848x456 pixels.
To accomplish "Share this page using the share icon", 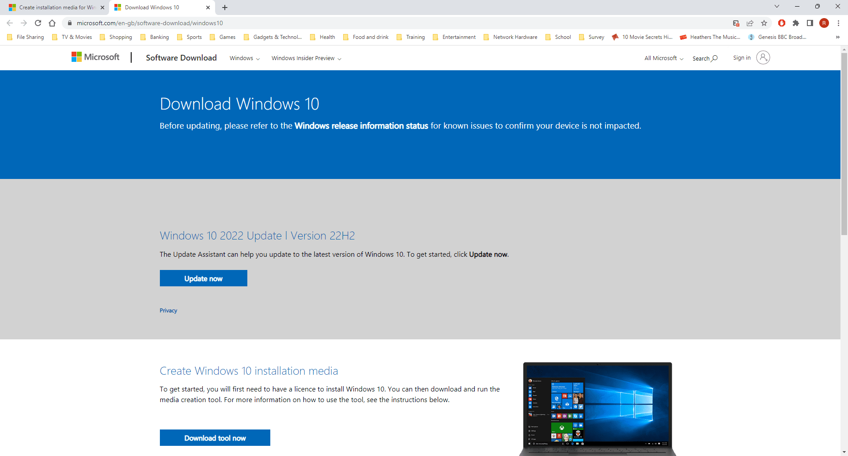I will [x=750, y=23].
